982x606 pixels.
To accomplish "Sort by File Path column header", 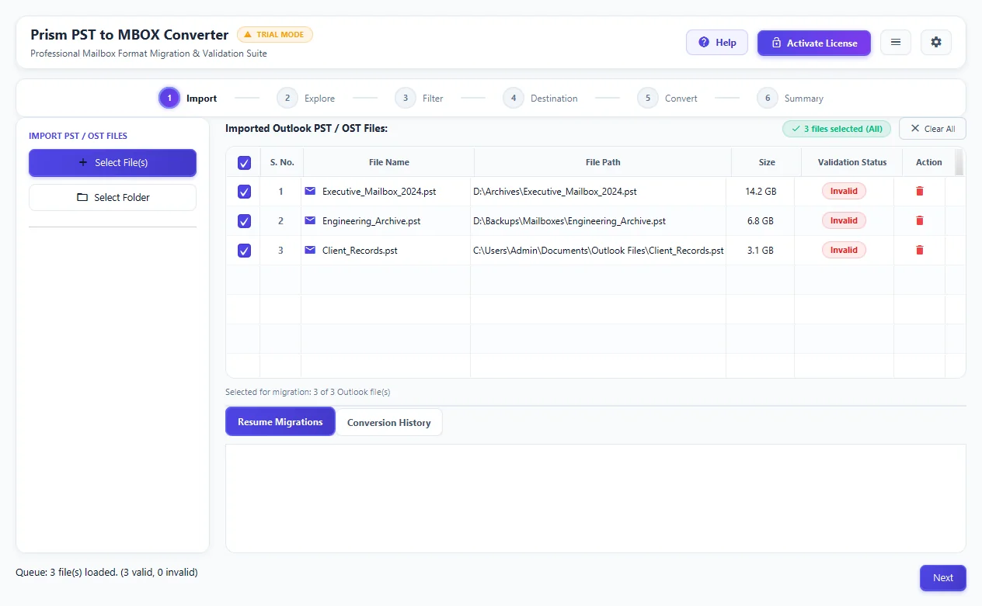I will (603, 162).
